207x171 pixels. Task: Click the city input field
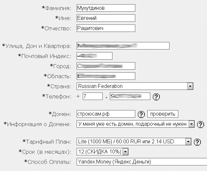106,66
